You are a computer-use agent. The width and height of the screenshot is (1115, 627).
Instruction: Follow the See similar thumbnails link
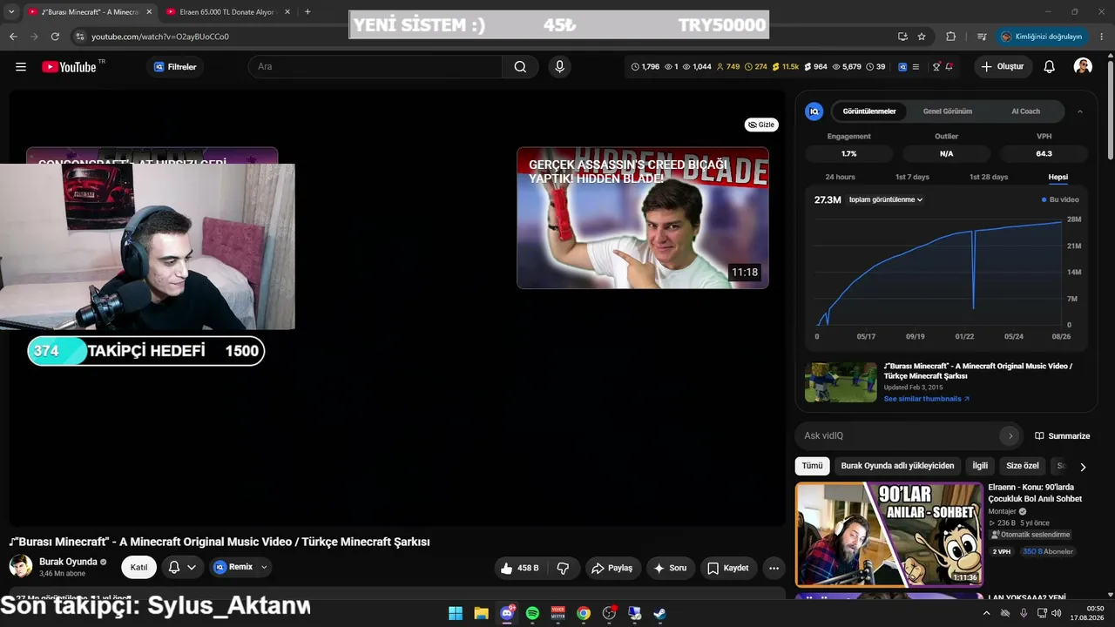tap(927, 399)
